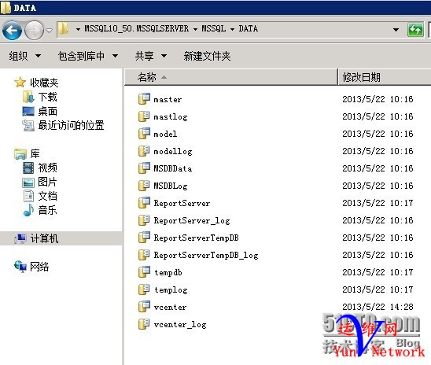Select file name modellog

[173, 152]
